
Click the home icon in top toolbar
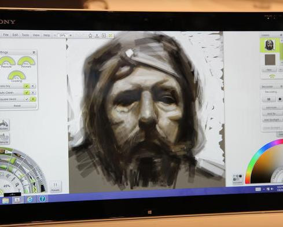tap(90, 35)
